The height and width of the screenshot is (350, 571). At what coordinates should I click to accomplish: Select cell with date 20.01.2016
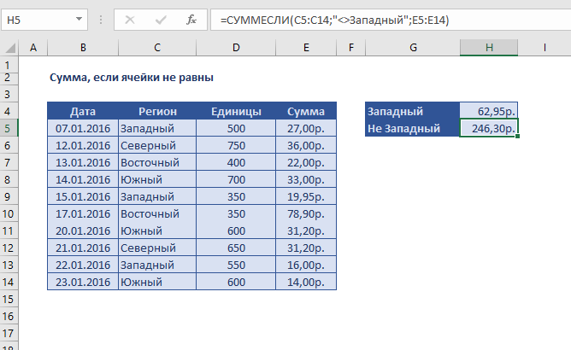83,230
